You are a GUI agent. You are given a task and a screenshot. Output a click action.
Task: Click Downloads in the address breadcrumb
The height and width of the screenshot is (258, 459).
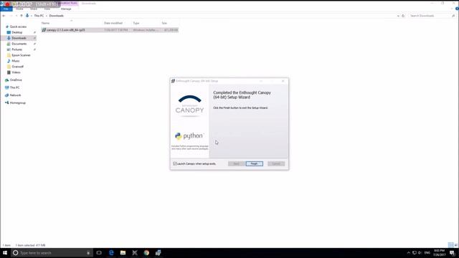point(56,16)
